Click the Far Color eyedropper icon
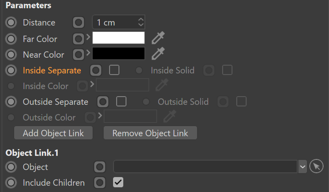 (x=158, y=38)
